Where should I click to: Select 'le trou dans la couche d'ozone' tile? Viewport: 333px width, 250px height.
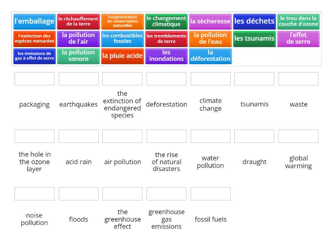pyautogui.click(x=298, y=21)
